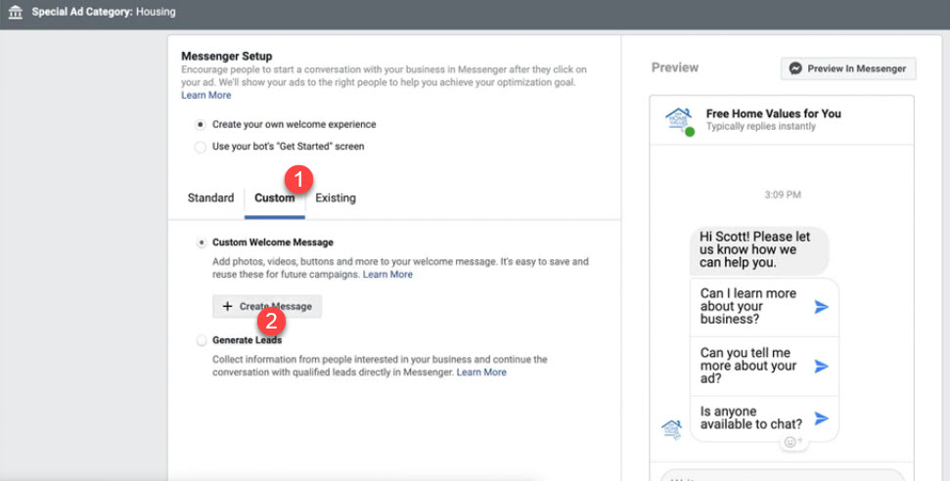Switch to the Standard tab

coord(210,198)
